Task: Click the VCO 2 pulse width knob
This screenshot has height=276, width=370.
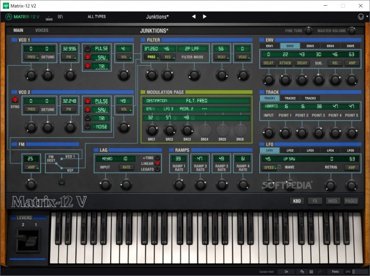Action: click(70, 127)
